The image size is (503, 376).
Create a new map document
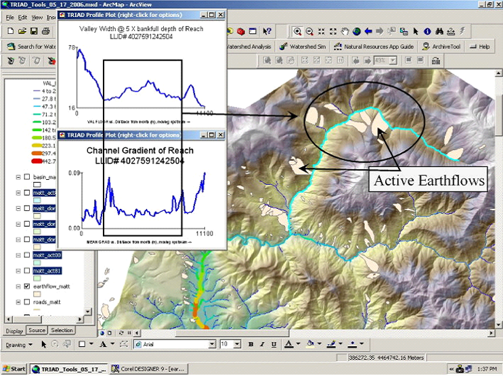coord(10,31)
